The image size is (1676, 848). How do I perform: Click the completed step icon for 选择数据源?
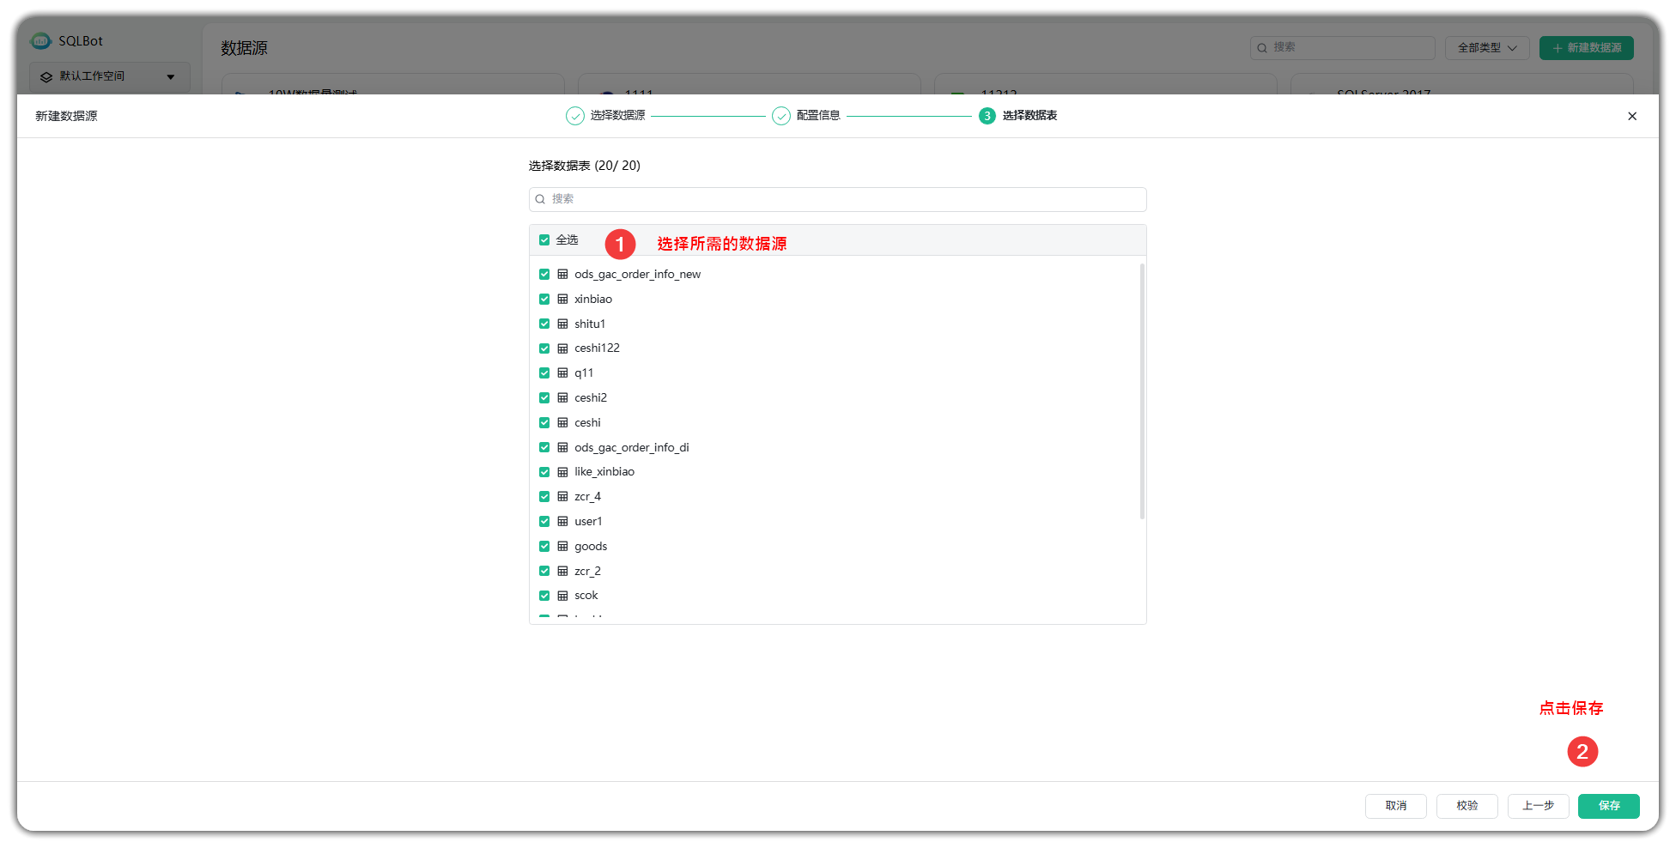(574, 116)
